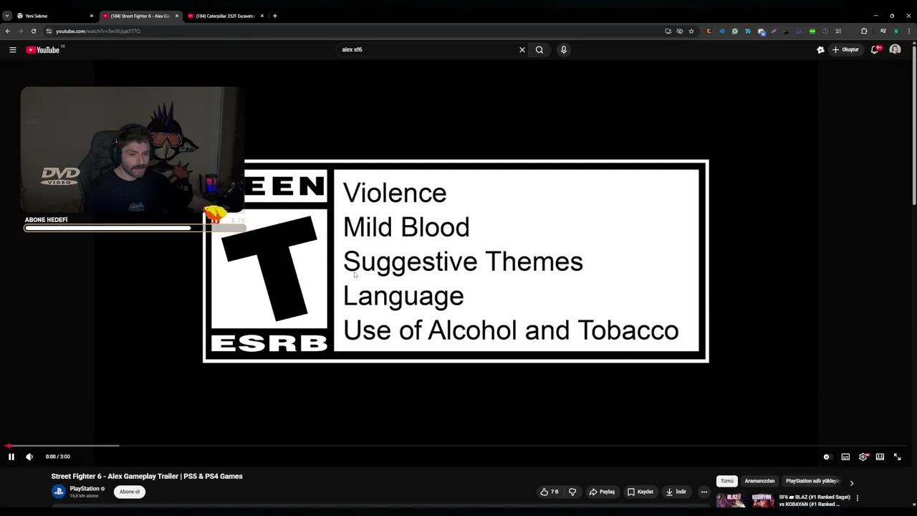Close the Caterpillar 352F Excavator tab

[x=261, y=16]
